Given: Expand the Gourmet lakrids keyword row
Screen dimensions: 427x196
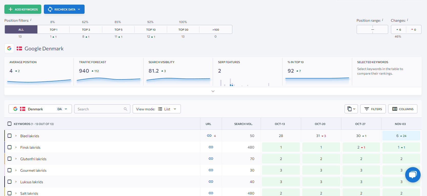Looking at the screenshot, I should [16, 170].
